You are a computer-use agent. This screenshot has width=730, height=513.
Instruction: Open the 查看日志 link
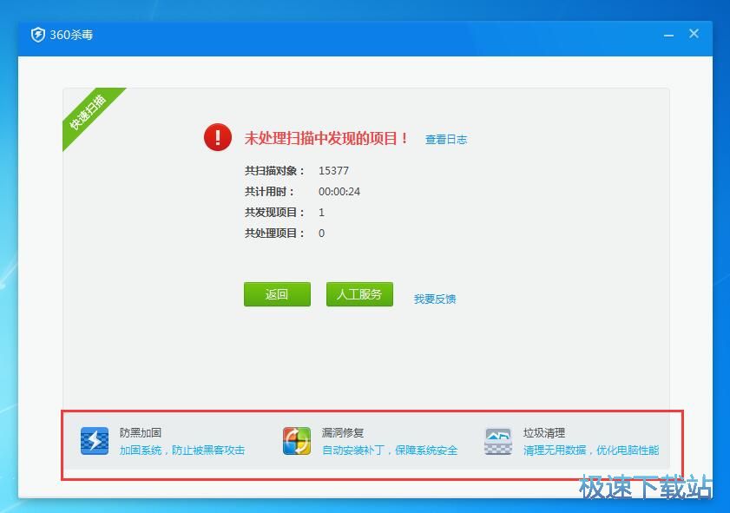click(446, 139)
